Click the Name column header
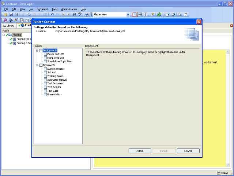The width and height of the screenshot is (234, 176). pos(16,31)
